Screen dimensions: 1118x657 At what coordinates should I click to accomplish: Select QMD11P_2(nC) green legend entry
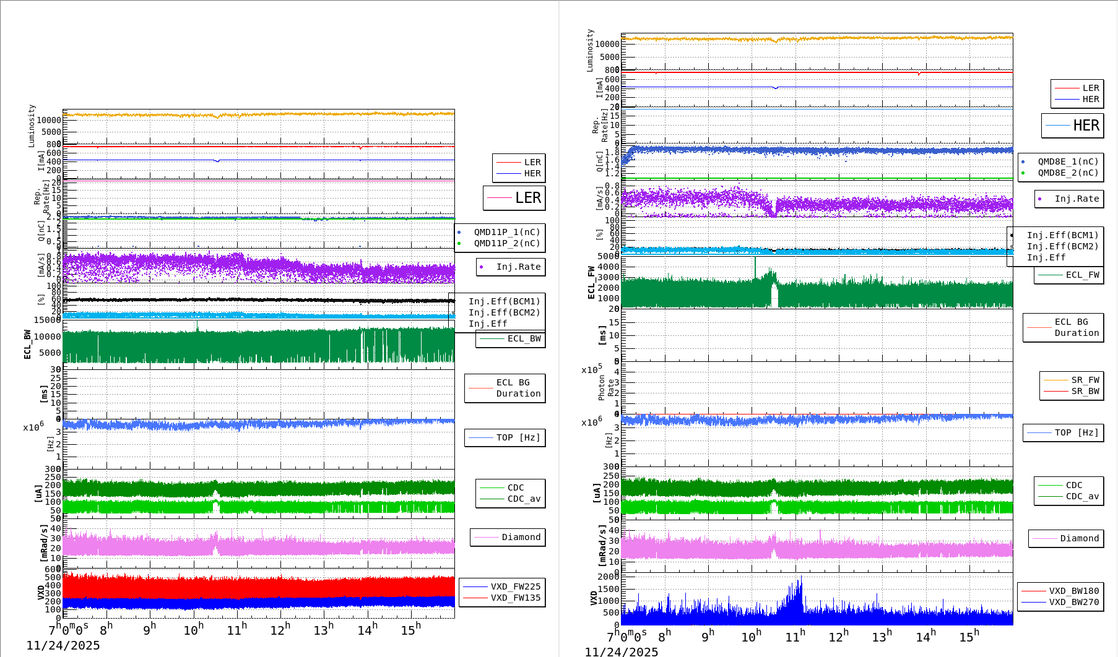pyautogui.click(x=506, y=244)
